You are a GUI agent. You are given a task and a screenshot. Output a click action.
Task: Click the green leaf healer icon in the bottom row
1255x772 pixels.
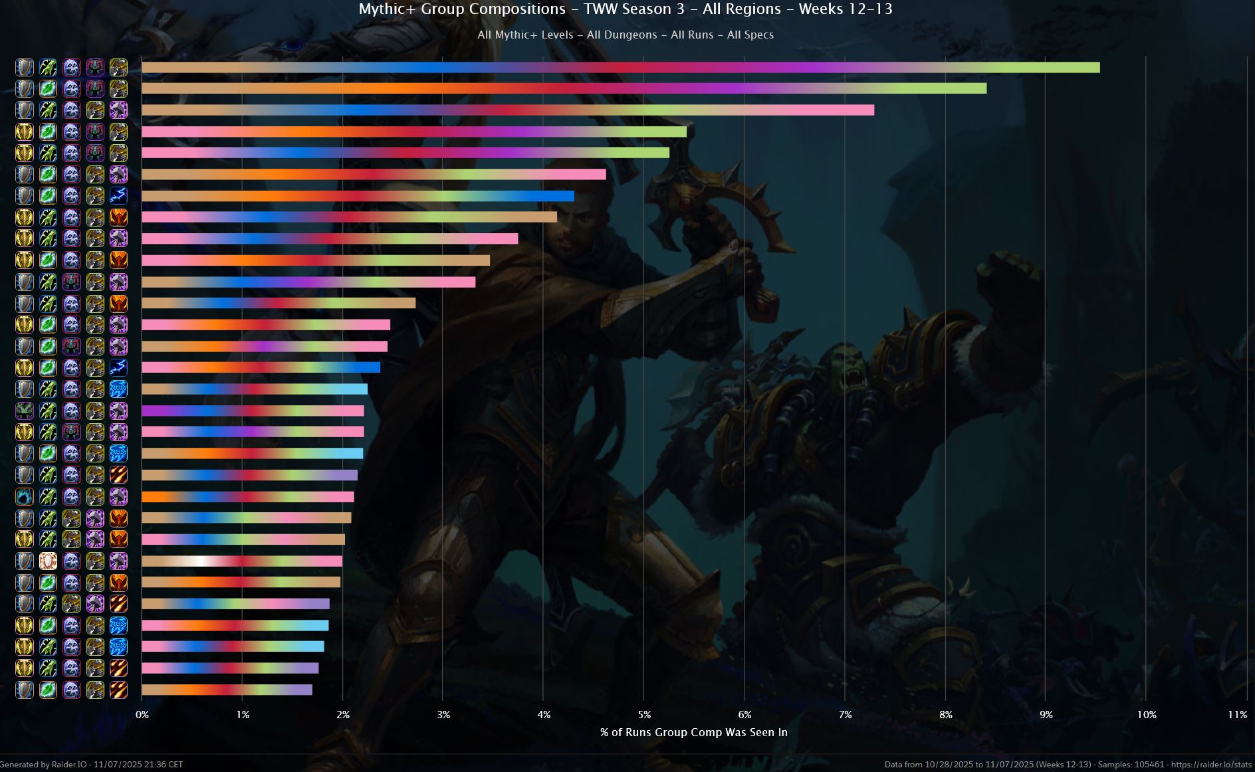click(x=48, y=690)
